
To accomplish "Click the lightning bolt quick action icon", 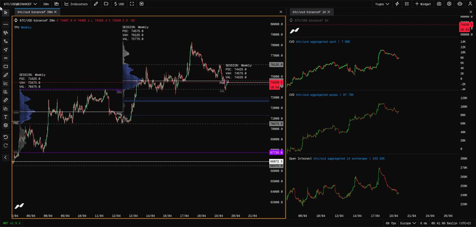I will tap(397, 4).
